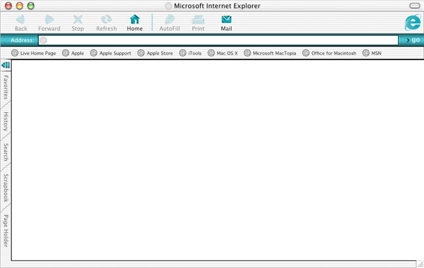Screen dimensions: 424x268
Task: Open the Apple favorites bar link
Action: (x=73, y=53)
